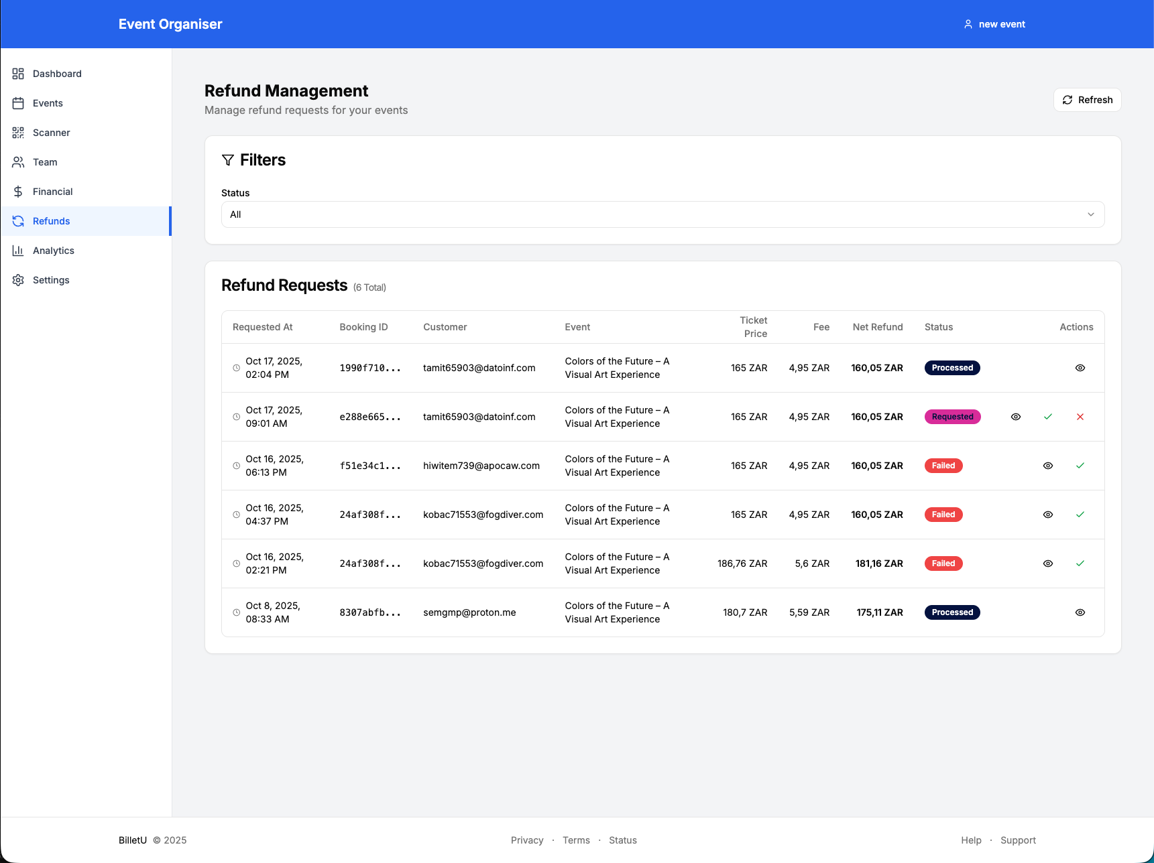Click the Team people icon in sidebar
The width and height of the screenshot is (1154, 863).
pos(18,162)
